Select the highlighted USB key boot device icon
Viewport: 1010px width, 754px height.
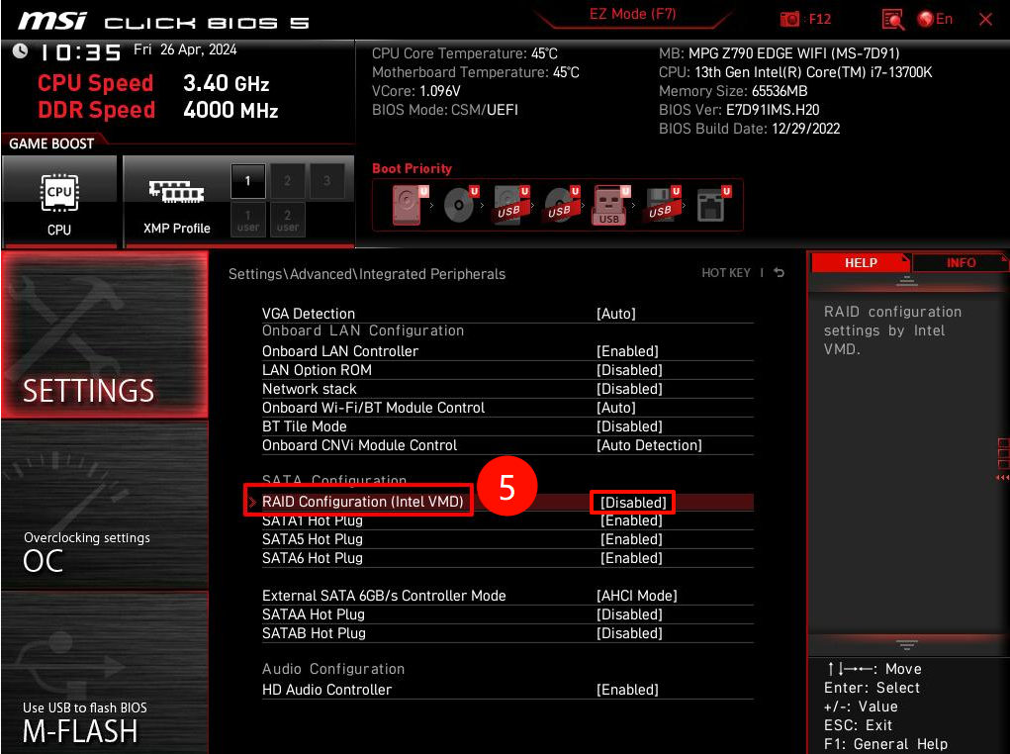609,205
